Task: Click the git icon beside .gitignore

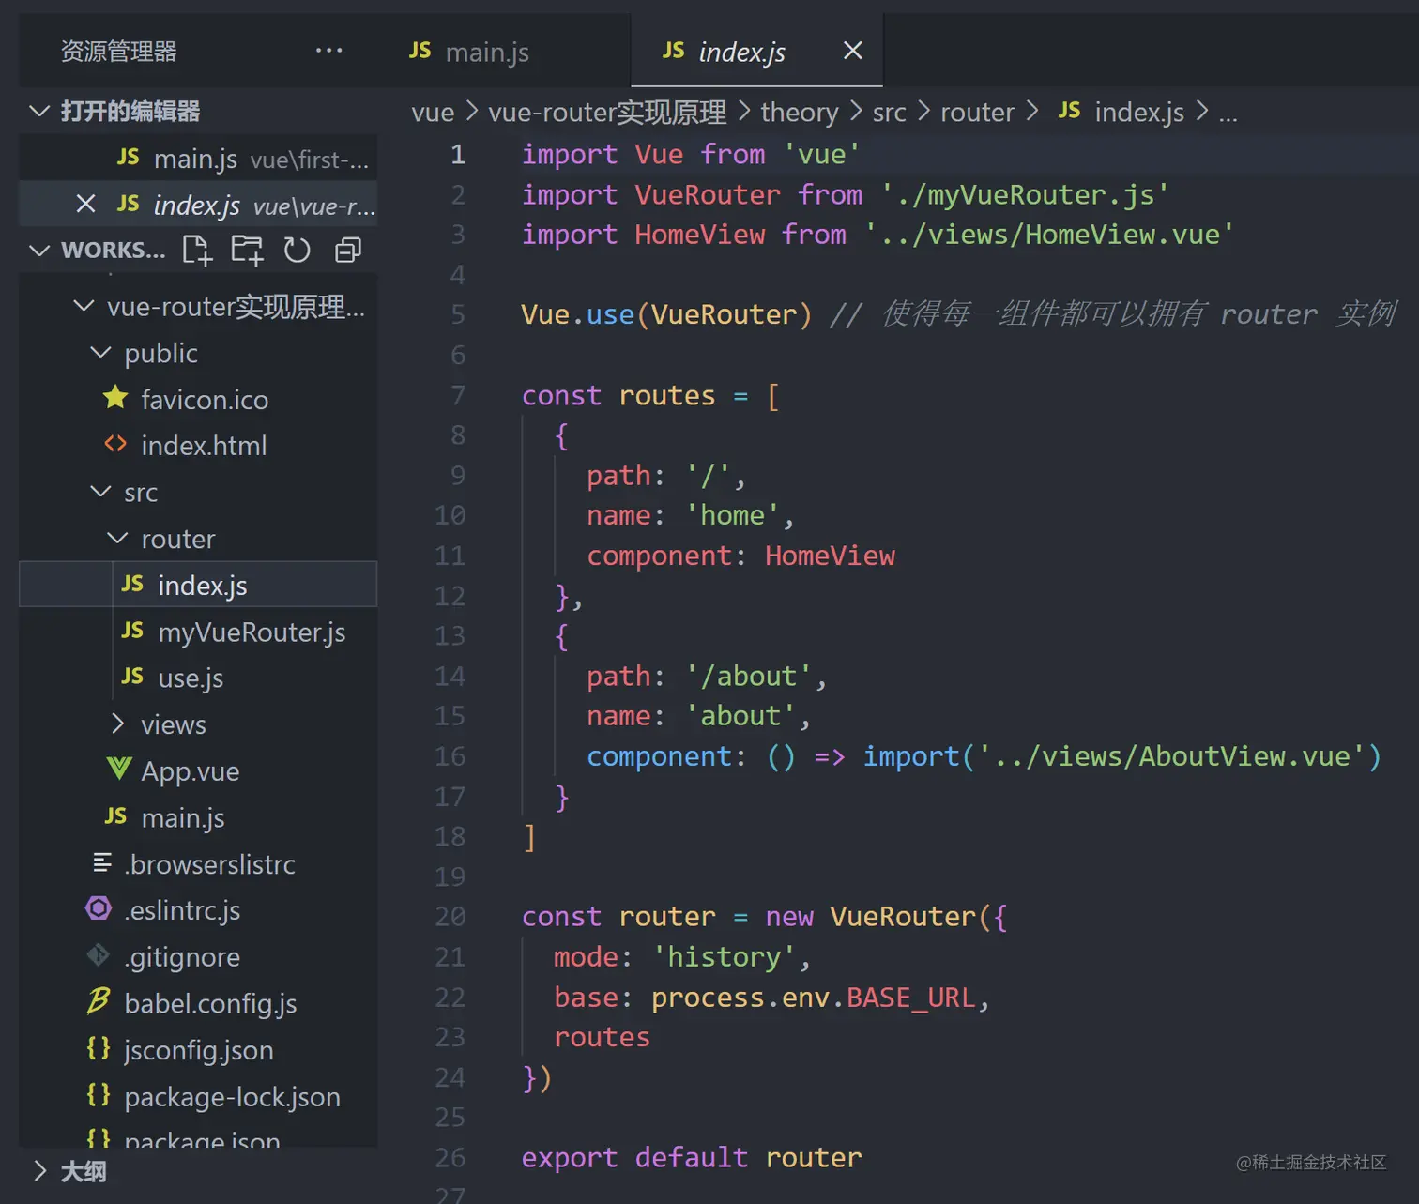Action: (x=99, y=955)
